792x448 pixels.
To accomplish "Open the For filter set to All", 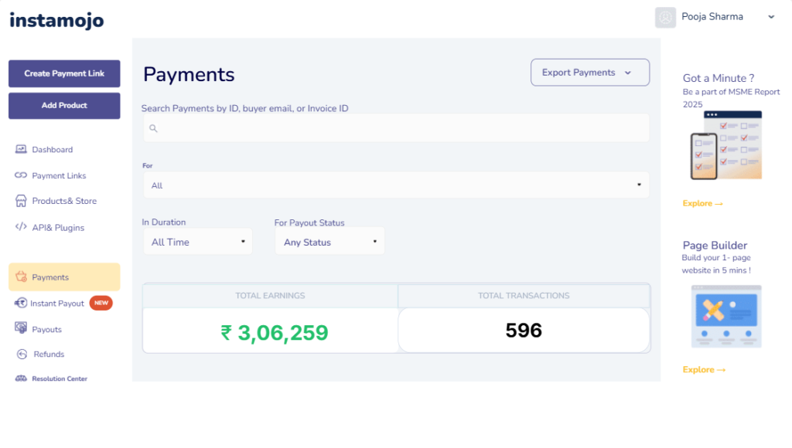I will click(x=396, y=185).
